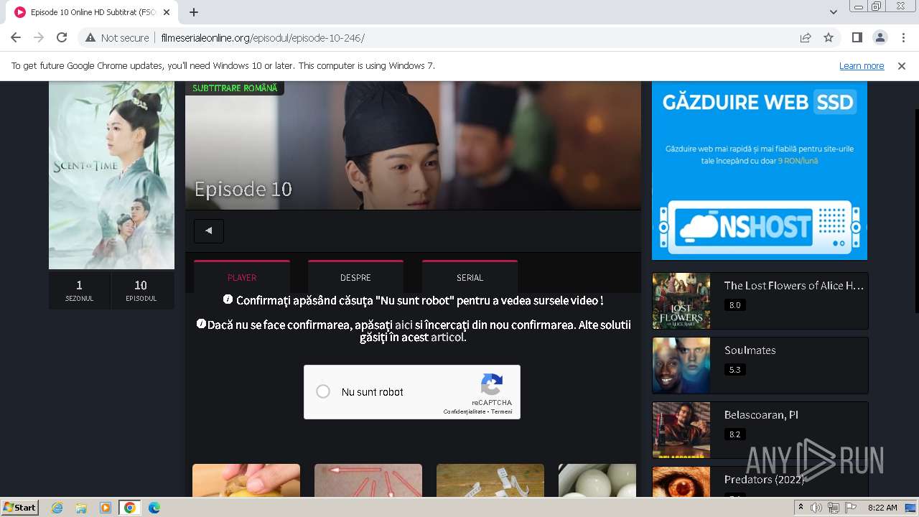
Task: Open Windows Media Player taskbar icon
Action: (106, 508)
